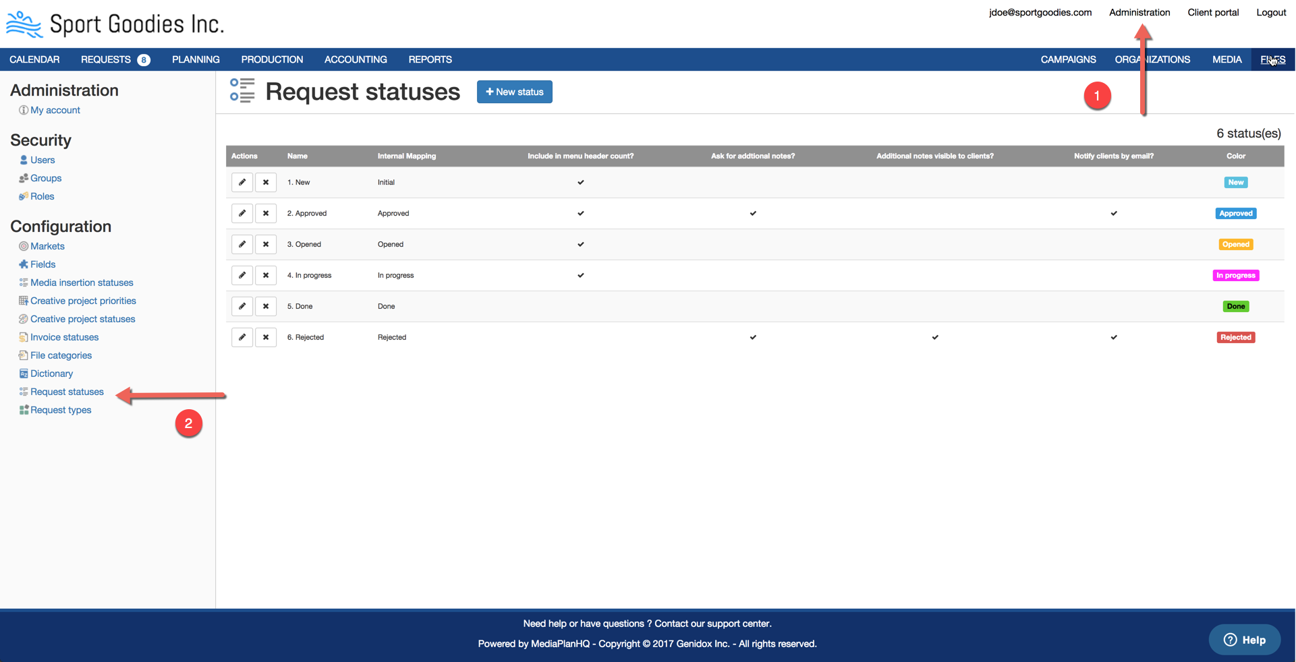The height and width of the screenshot is (662, 1296).
Task: Click the jdoe@sportgoodies.com account text
Action: tap(1040, 12)
